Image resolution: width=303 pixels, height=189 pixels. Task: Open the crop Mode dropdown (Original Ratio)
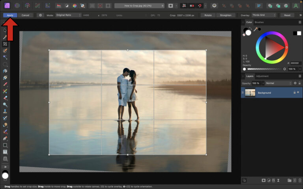68,15
